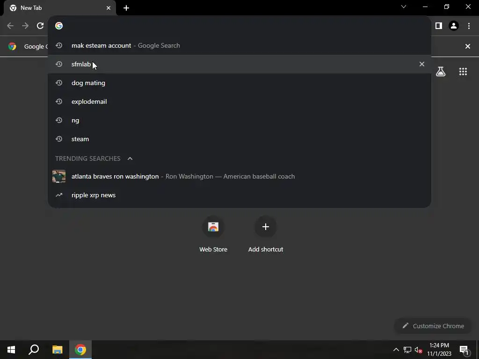Show hidden system tray icons

point(396,350)
